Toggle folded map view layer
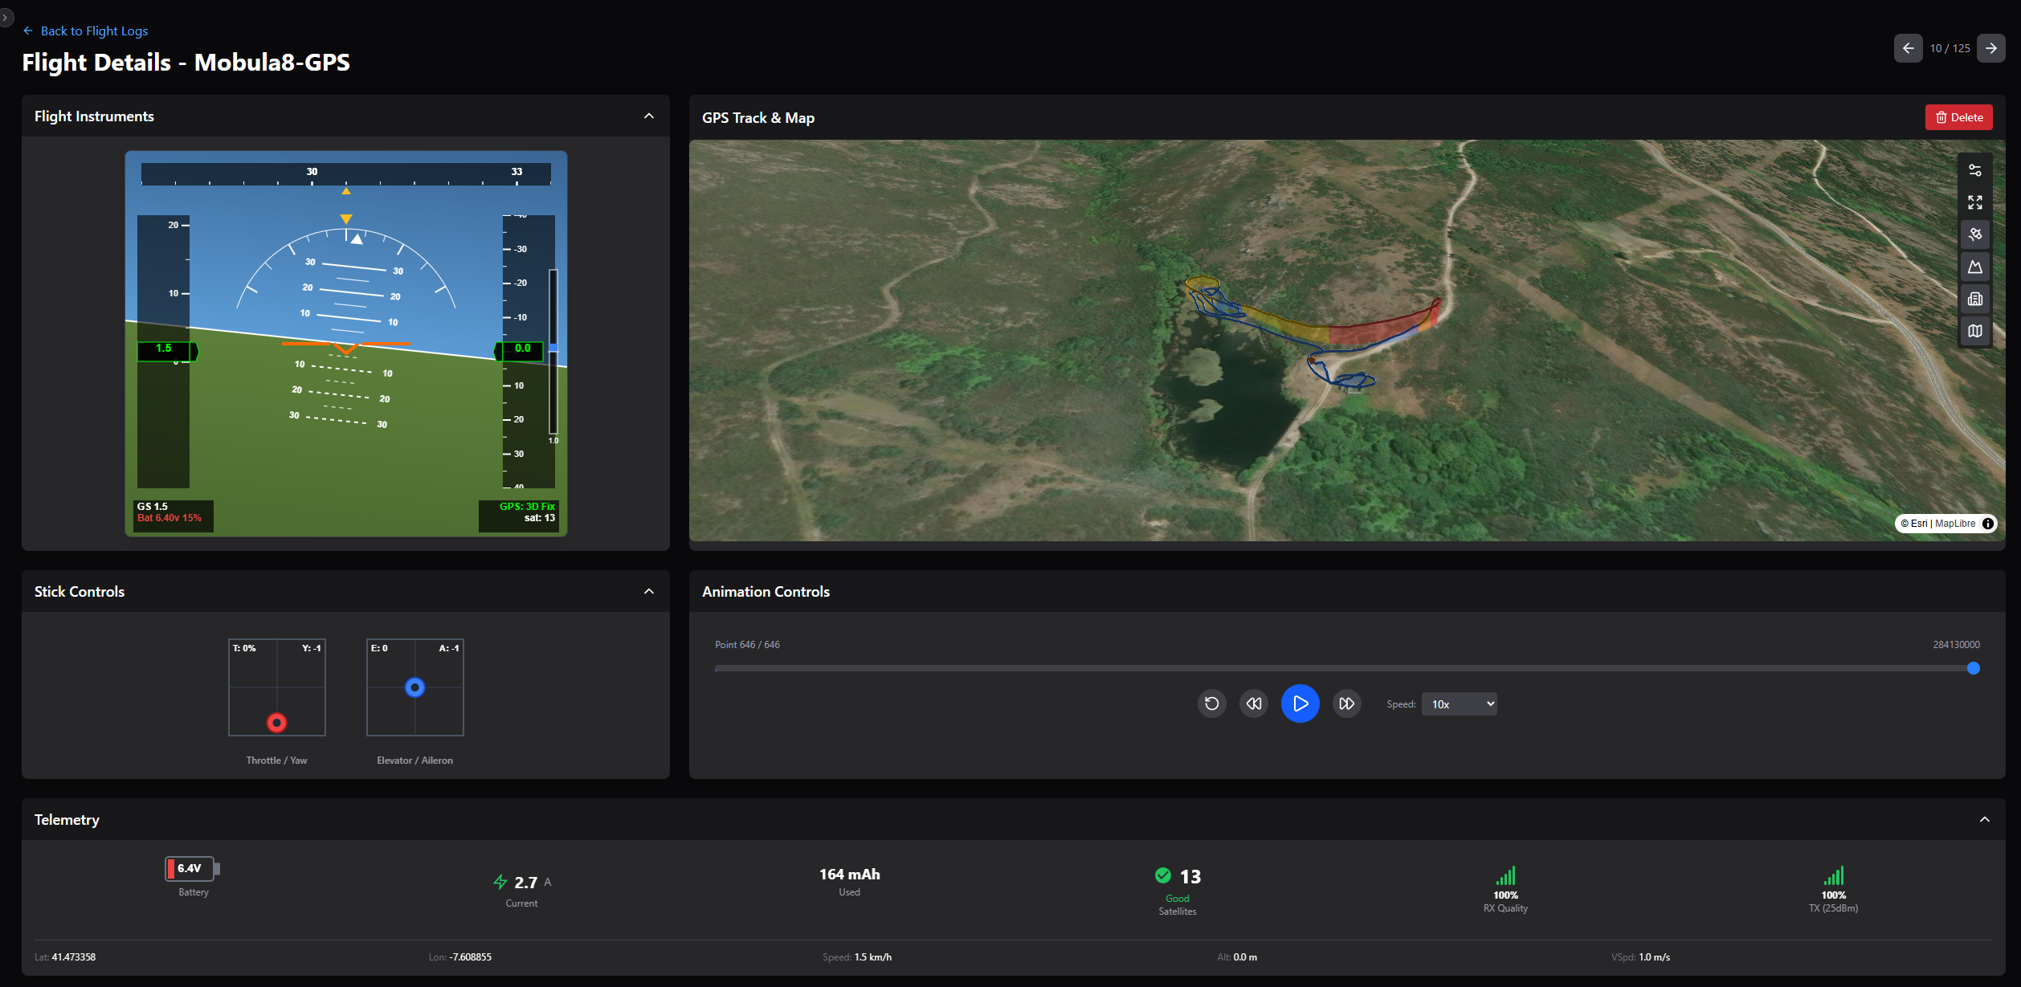This screenshot has width=2021, height=987. (x=1974, y=331)
